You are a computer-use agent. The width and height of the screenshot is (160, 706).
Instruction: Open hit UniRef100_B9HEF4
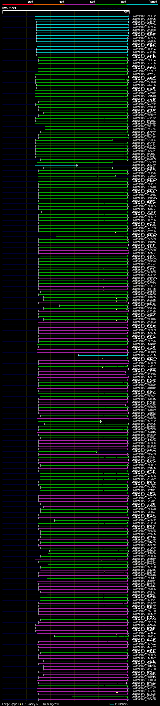click(143, 60)
